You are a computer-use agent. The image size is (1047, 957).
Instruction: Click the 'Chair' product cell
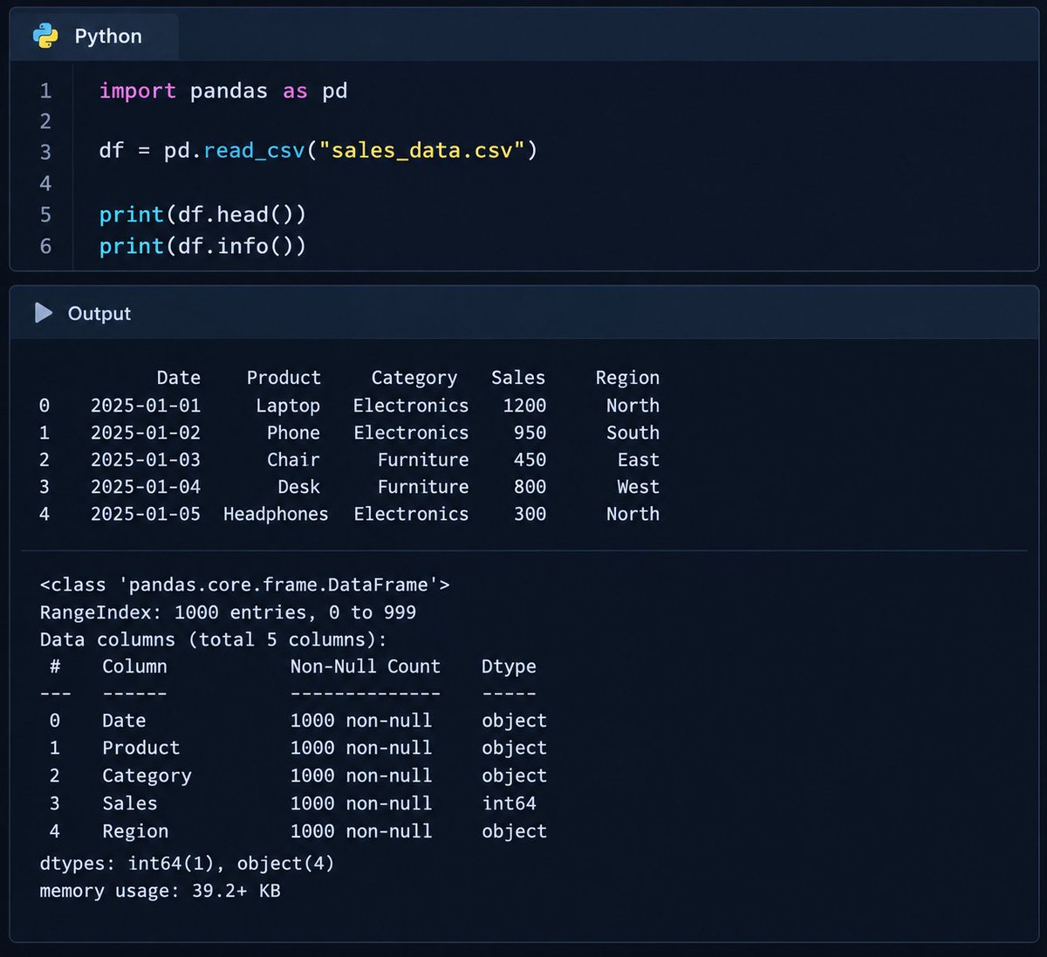(293, 460)
